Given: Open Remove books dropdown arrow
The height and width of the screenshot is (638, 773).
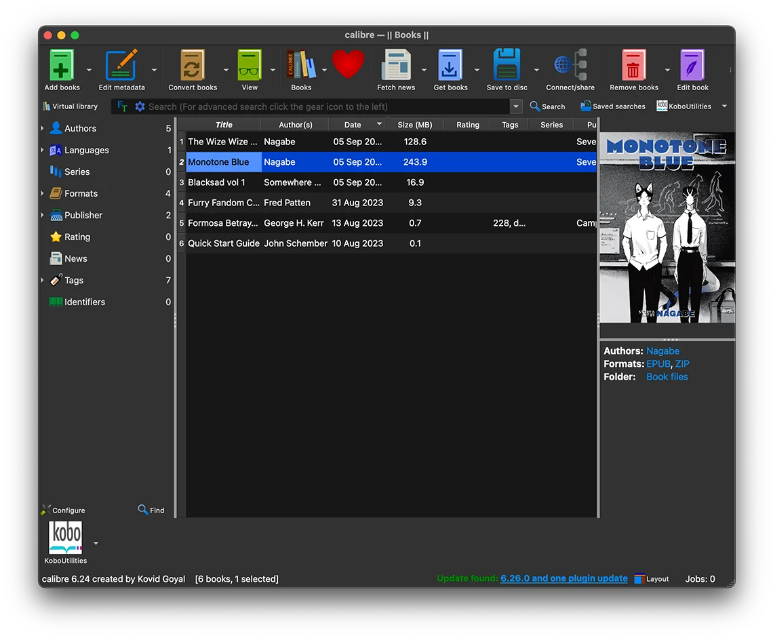Looking at the screenshot, I should 667,70.
